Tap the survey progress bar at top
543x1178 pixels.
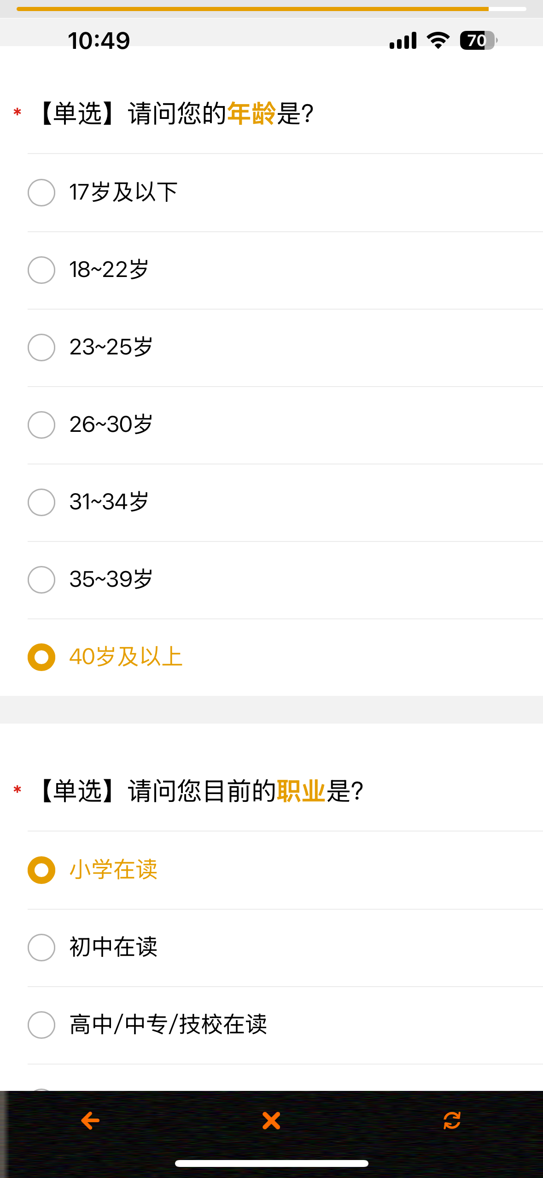click(271, 9)
